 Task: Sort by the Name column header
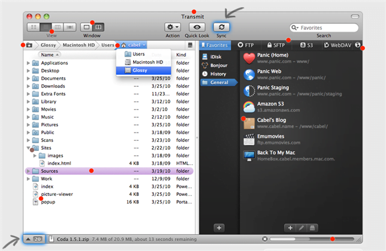(x=50, y=55)
